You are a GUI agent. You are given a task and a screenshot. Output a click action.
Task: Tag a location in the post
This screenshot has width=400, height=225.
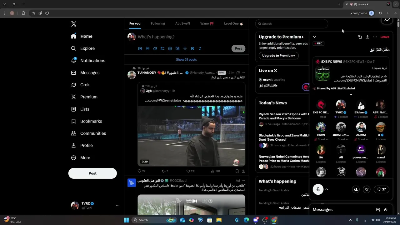(x=185, y=48)
